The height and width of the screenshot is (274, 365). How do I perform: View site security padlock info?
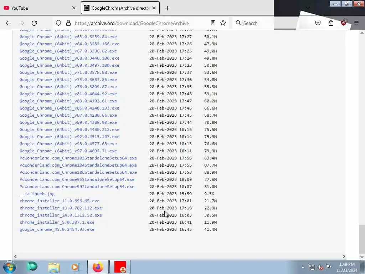point(68,23)
